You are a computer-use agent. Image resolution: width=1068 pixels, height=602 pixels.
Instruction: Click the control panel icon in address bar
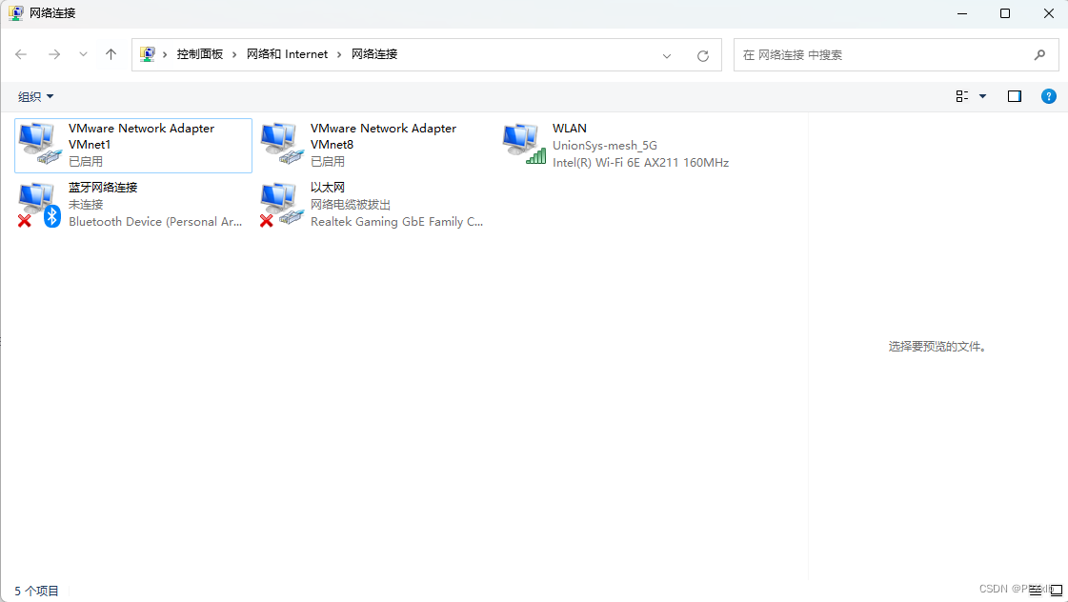[147, 53]
